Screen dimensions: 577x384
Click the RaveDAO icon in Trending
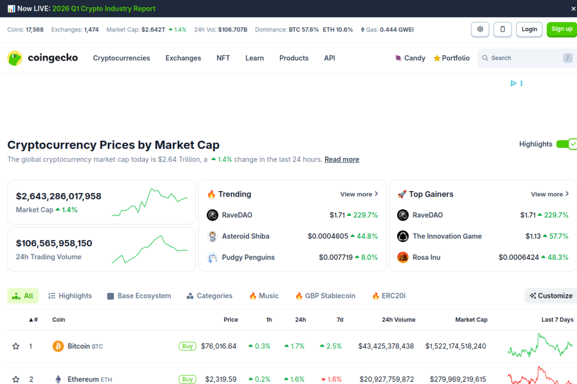pyautogui.click(x=212, y=215)
